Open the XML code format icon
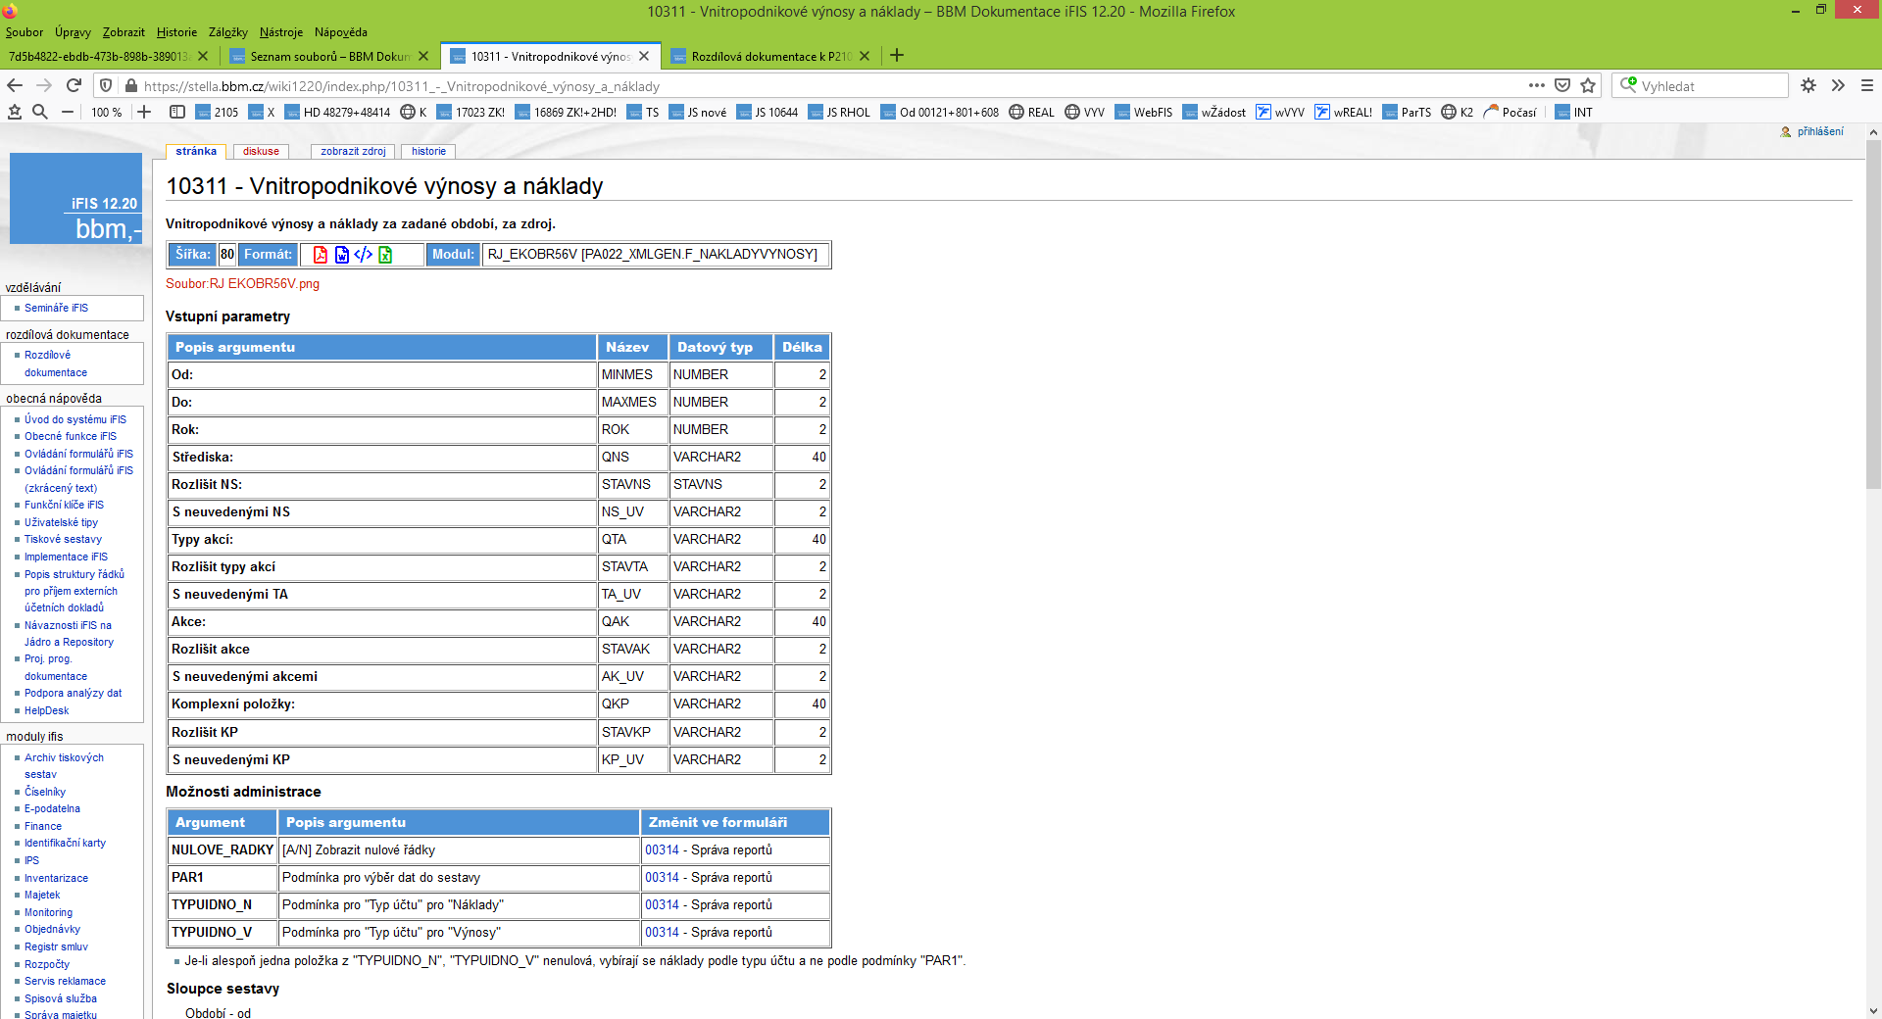The height and width of the screenshot is (1019, 1882). coord(363,255)
